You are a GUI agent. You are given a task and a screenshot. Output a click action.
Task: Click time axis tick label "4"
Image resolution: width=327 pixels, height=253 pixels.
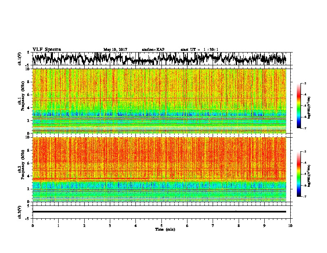pos(136,226)
